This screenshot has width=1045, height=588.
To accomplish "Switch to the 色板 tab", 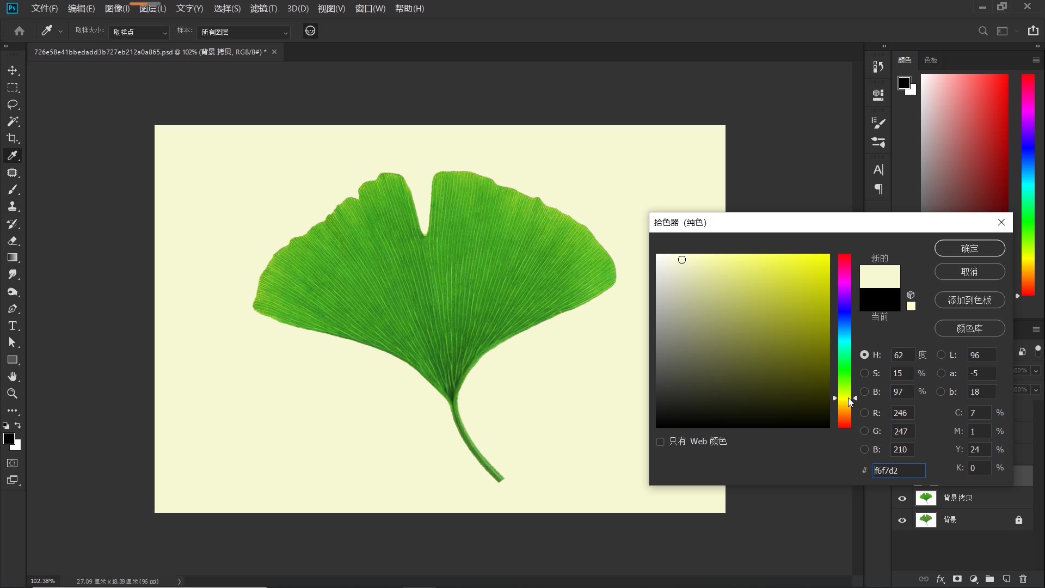I will [931, 60].
